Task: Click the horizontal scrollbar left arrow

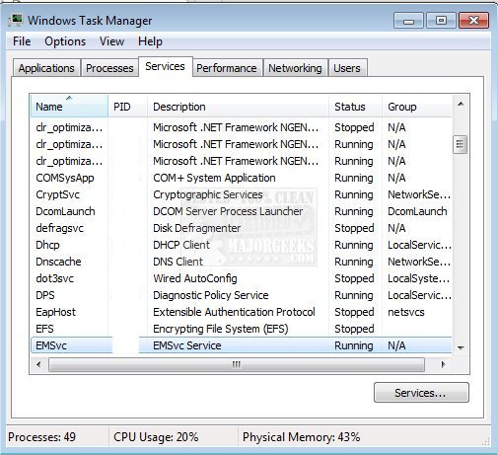Action: tap(38, 364)
